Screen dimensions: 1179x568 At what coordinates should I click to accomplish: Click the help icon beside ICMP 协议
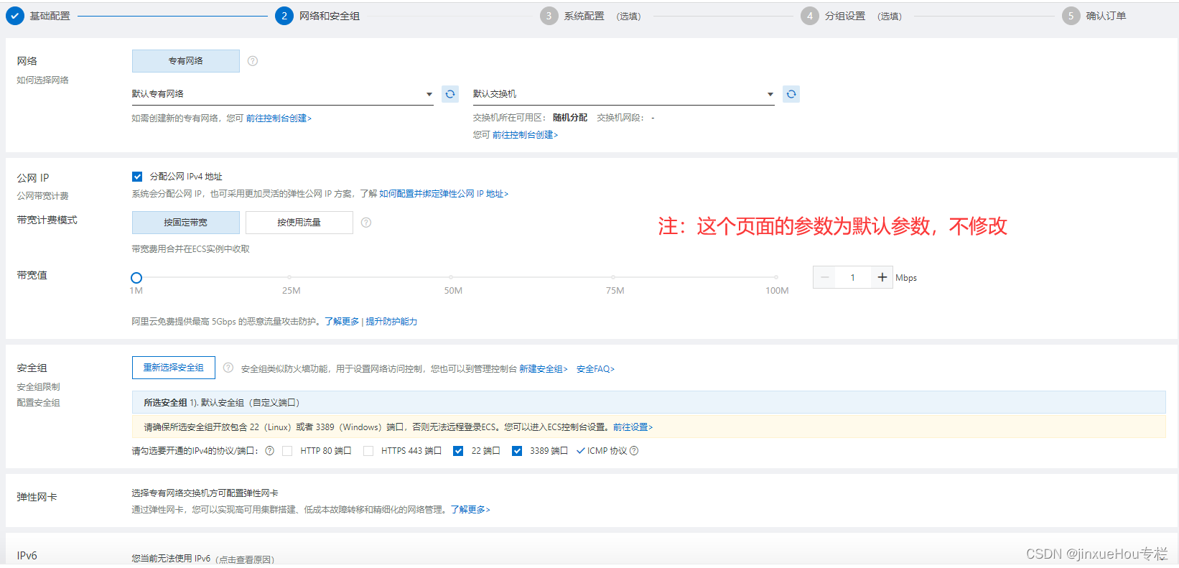634,451
